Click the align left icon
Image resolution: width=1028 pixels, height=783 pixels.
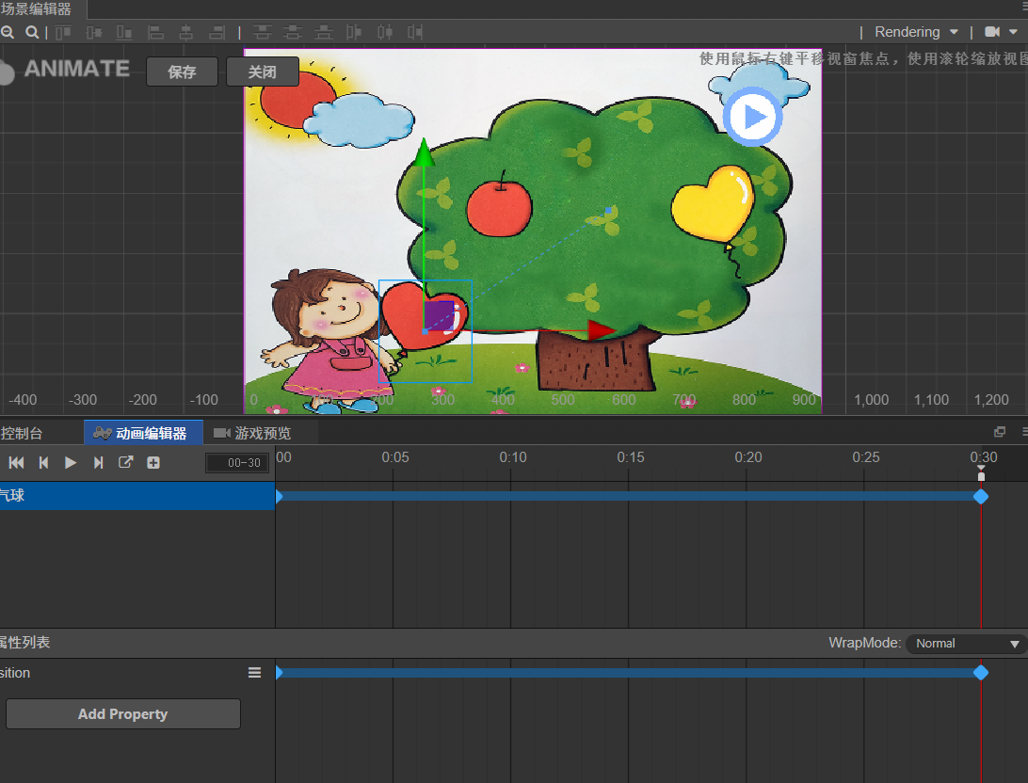point(155,32)
